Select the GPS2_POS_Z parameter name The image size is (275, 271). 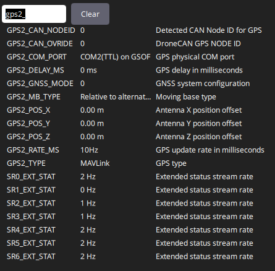pos(28,137)
